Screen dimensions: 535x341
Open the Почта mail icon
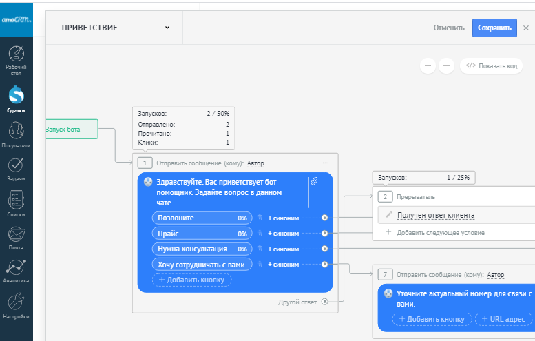[x=16, y=235]
